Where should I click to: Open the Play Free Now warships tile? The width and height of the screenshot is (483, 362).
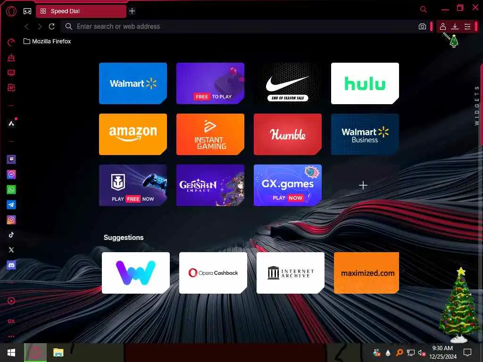point(133,185)
